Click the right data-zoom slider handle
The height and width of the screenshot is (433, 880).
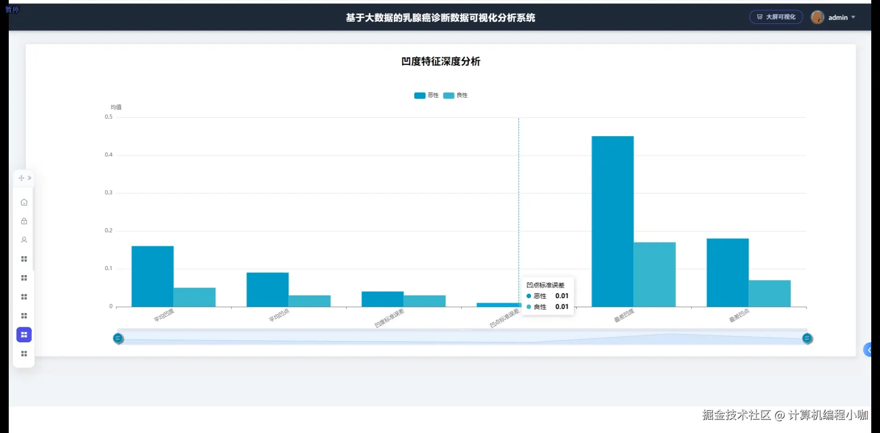(807, 339)
